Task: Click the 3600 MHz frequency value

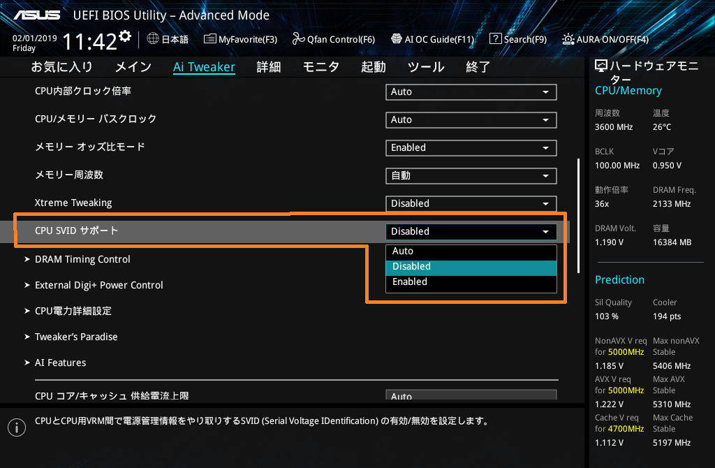Action: [613, 127]
